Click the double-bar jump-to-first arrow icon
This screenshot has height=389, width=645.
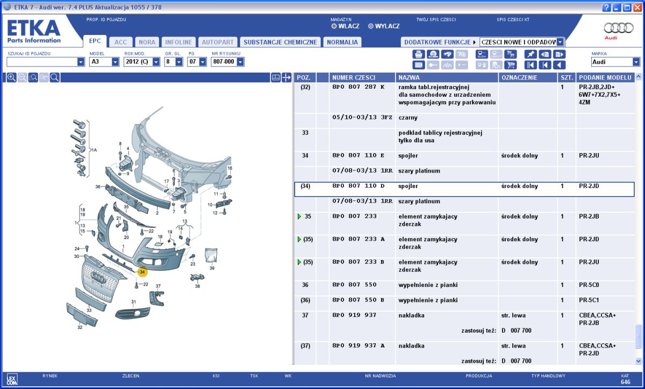point(531,65)
